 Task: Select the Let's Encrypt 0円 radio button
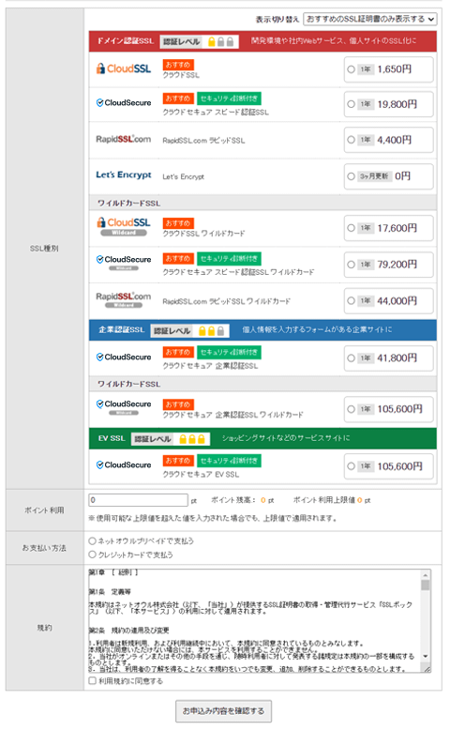351,176
